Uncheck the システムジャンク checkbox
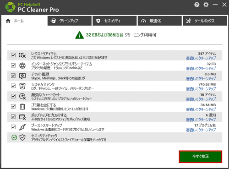 tap(13, 86)
